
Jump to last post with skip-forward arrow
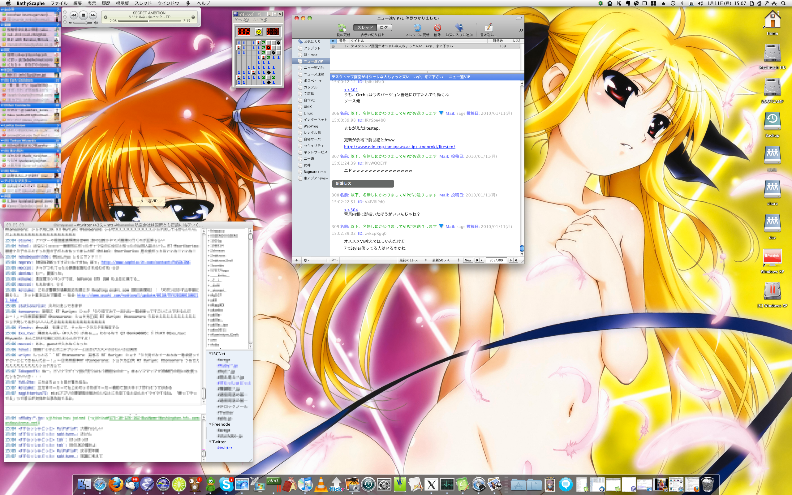click(516, 260)
